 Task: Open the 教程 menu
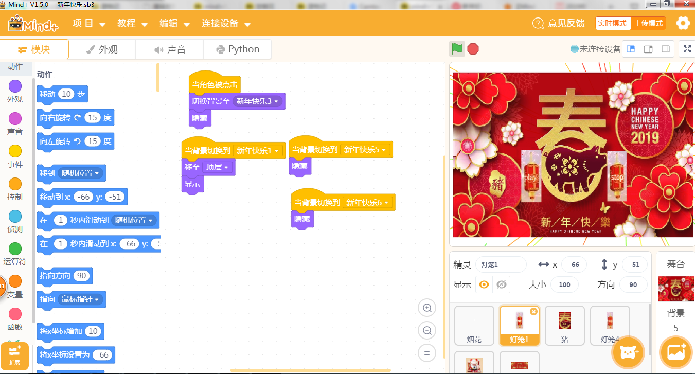132,24
